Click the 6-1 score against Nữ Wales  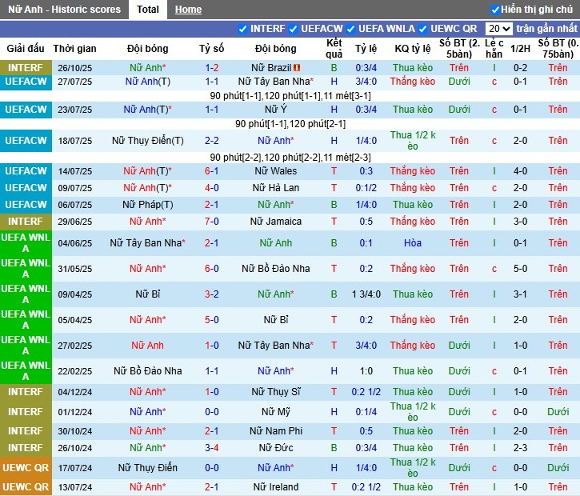[212, 171]
